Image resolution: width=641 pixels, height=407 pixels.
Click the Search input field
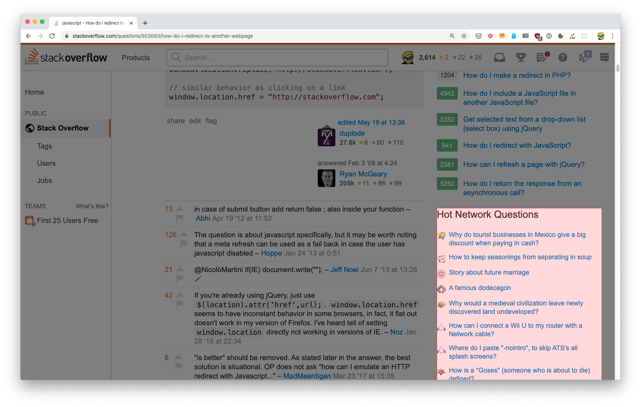277,58
